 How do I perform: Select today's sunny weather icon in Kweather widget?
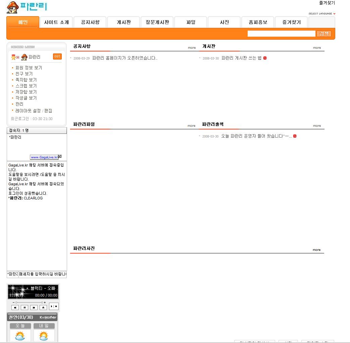click(x=20, y=335)
